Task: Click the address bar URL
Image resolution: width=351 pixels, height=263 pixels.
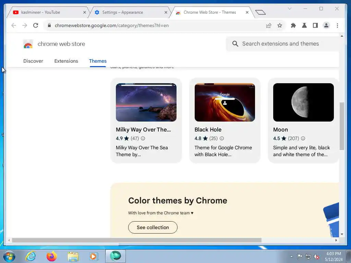Action: tap(112, 25)
